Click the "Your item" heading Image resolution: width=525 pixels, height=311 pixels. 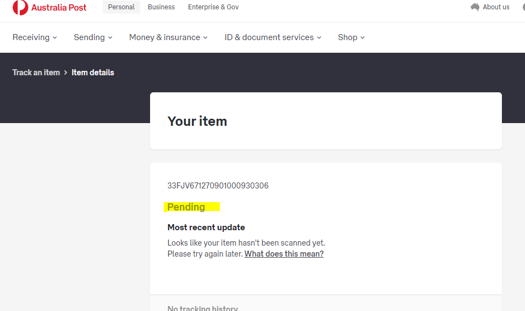197,121
